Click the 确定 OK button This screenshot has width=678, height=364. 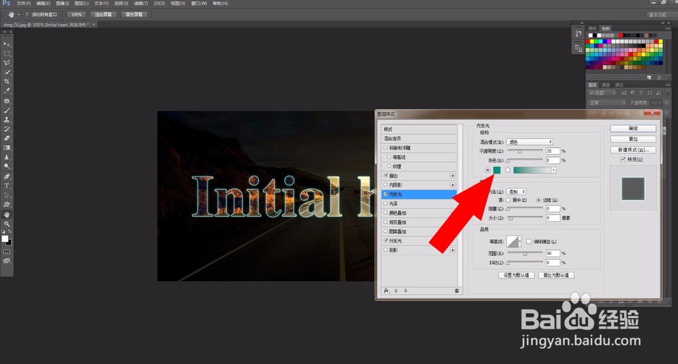[633, 128]
